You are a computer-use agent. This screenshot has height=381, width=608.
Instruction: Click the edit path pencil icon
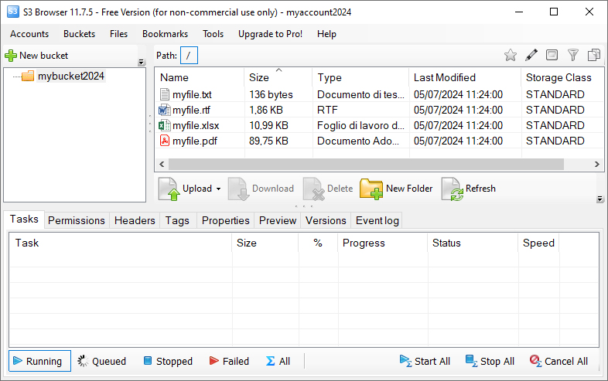(531, 55)
